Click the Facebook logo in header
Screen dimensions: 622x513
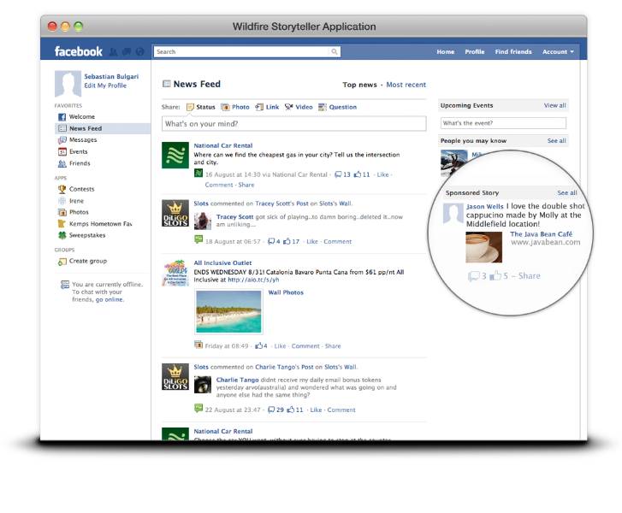click(x=78, y=51)
